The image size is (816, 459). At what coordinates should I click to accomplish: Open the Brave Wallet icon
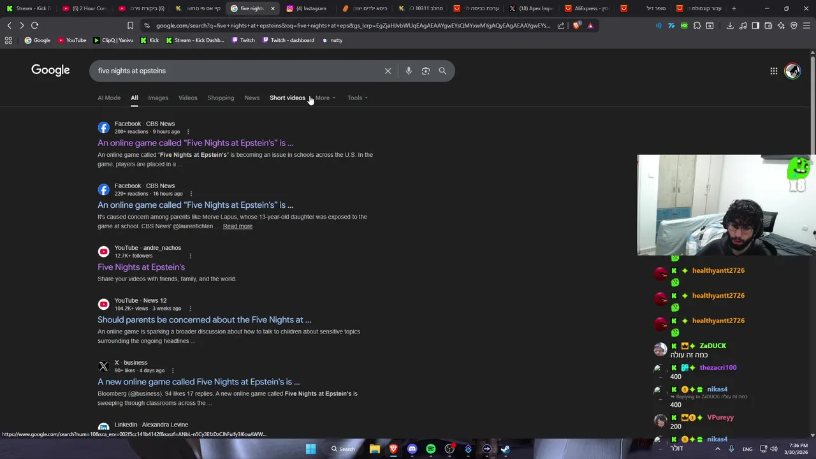[768, 25]
